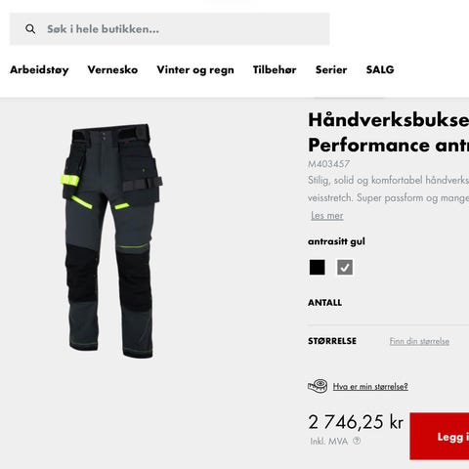Focus the store search input field

click(x=170, y=29)
